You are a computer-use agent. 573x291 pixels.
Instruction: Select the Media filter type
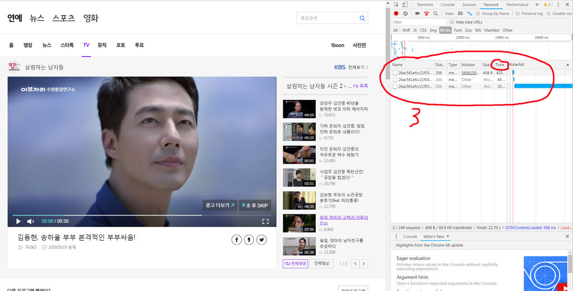tap(445, 30)
